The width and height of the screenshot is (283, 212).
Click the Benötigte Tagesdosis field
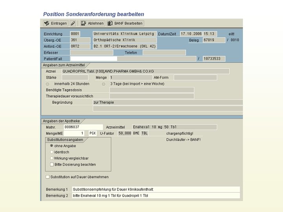(x=152, y=90)
